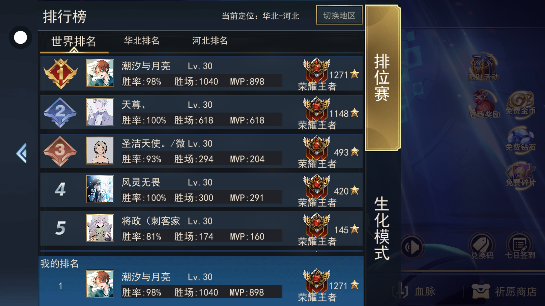Switch to the 河北排名 tab
This screenshot has width=545, height=306.
click(210, 41)
